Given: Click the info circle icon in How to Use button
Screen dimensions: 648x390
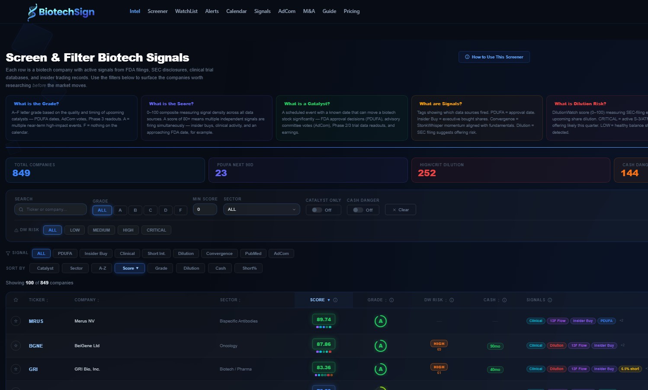Looking at the screenshot, I should [x=467, y=57].
